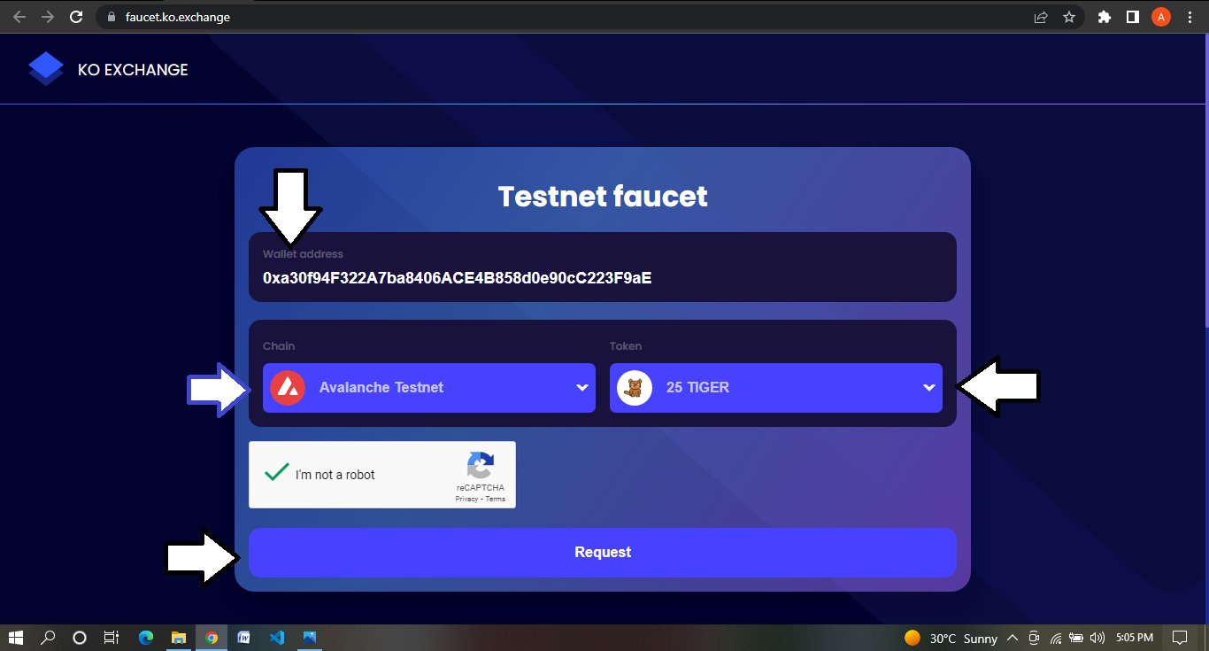Open the volume speaker tray icon
This screenshot has width=1209, height=651.
point(1097,638)
